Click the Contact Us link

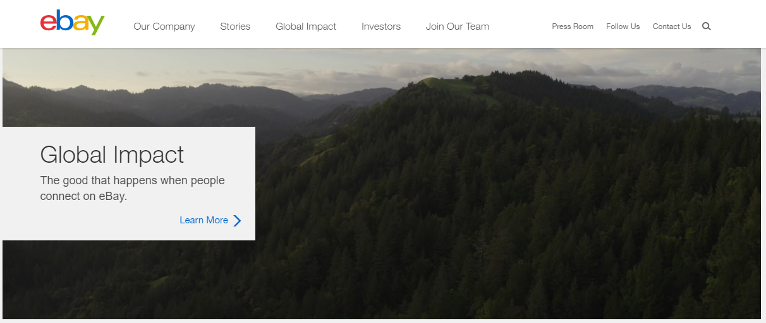pos(672,26)
